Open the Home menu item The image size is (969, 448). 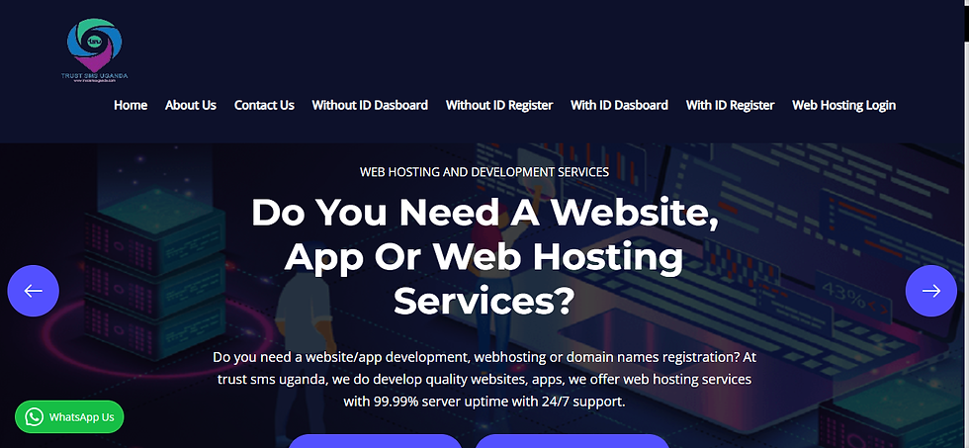[x=131, y=105]
